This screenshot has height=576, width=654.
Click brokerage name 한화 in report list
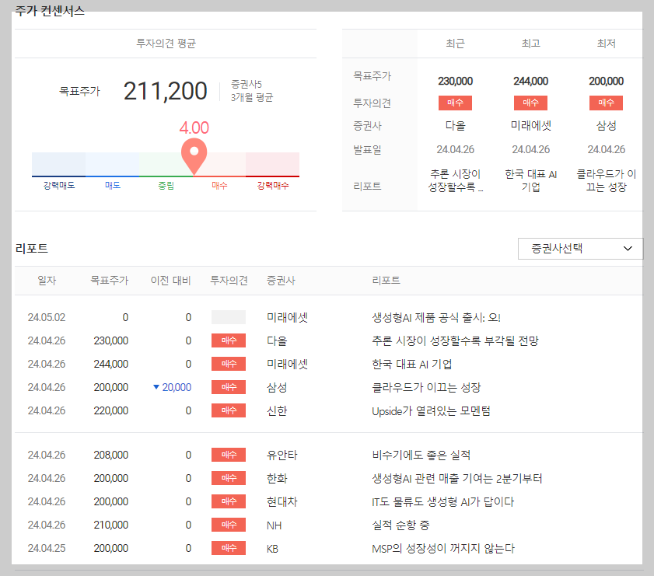277,479
